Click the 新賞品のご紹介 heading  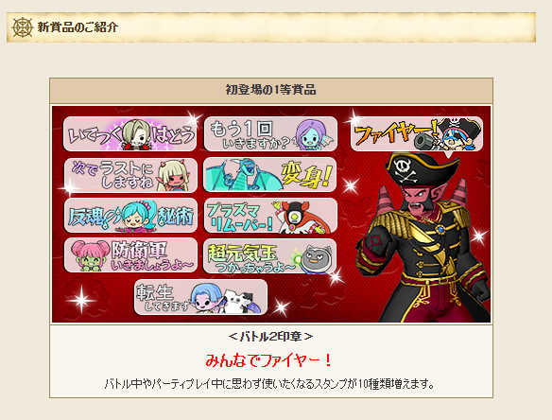pos(78,27)
